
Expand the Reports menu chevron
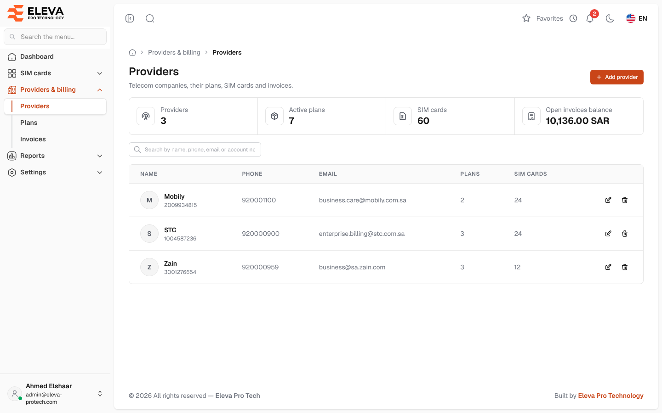(100, 156)
